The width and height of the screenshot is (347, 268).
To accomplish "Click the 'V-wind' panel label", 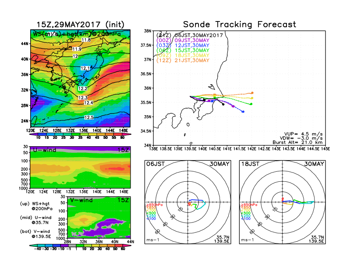I will 81,200.
